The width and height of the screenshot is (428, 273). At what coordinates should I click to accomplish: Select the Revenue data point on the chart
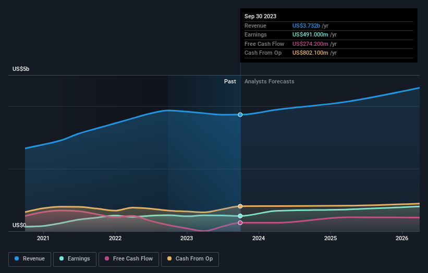[x=240, y=115]
